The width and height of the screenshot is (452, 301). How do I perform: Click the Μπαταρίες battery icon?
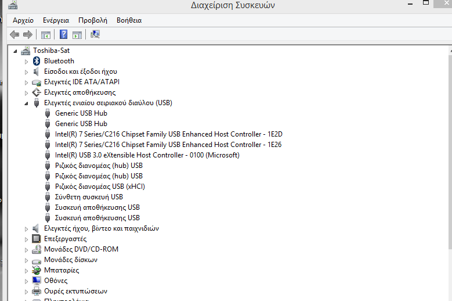pyautogui.click(x=37, y=270)
